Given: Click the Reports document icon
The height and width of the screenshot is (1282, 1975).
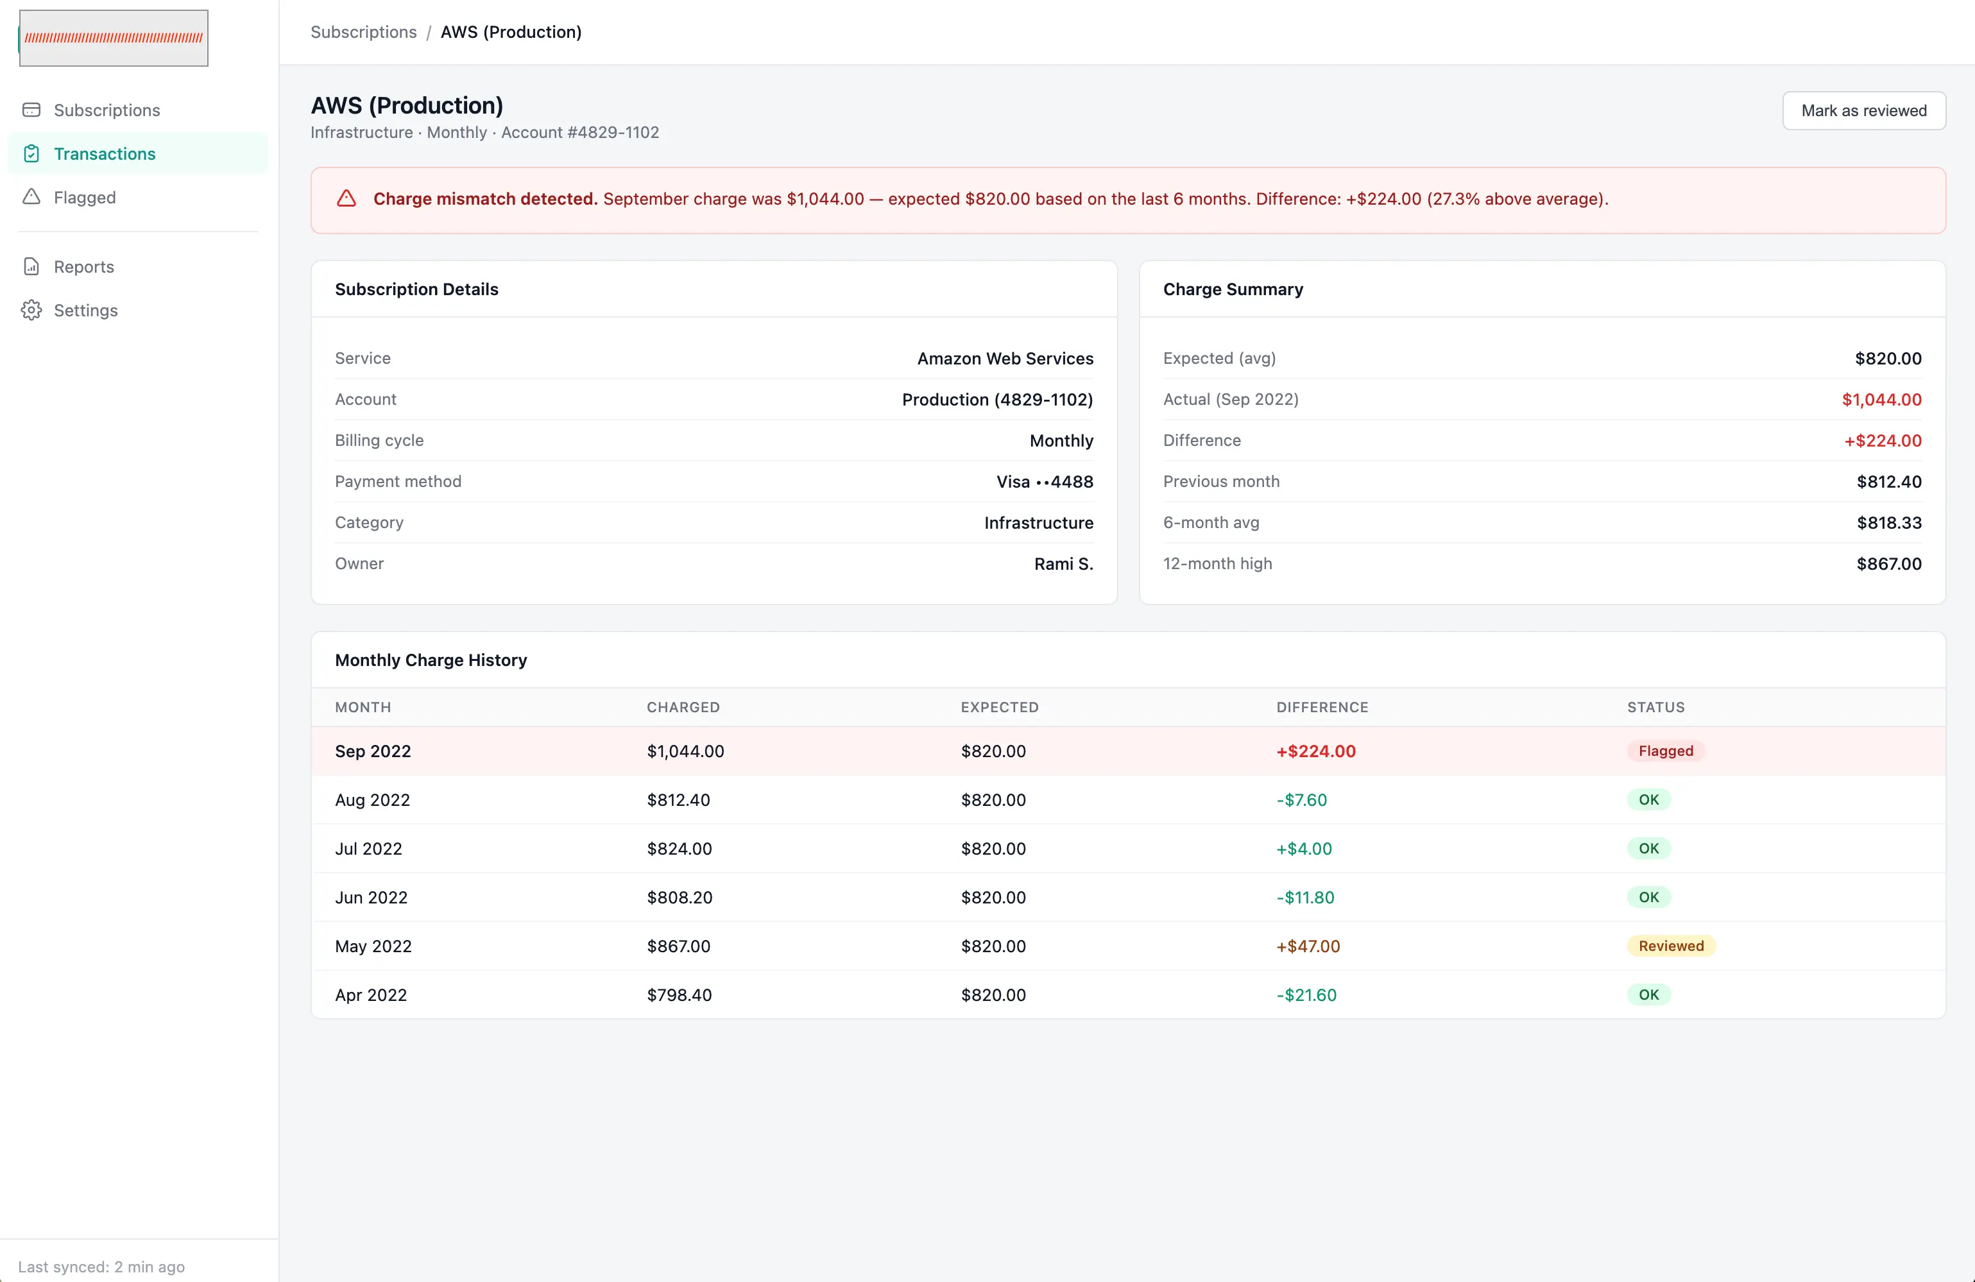Looking at the screenshot, I should click(31, 266).
